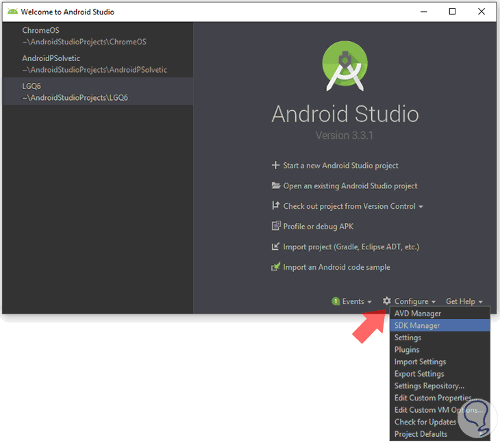Choose Export Settings menu item
Image resolution: width=500 pixels, height=443 pixels.
tap(440, 374)
